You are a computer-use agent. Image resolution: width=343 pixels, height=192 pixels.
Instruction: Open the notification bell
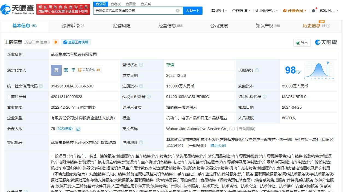(x=313, y=11)
